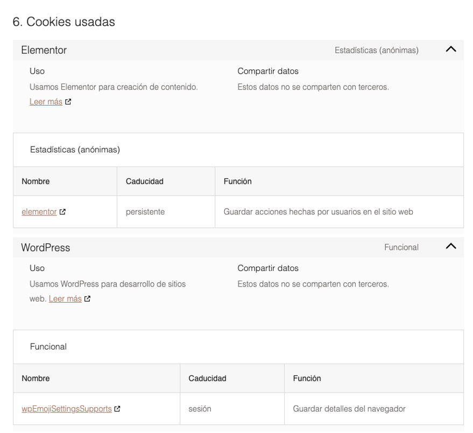The height and width of the screenshot is (433, 473).
Task: Select the sesión cell in WordPress table
Action: click(x=199, y=409)
